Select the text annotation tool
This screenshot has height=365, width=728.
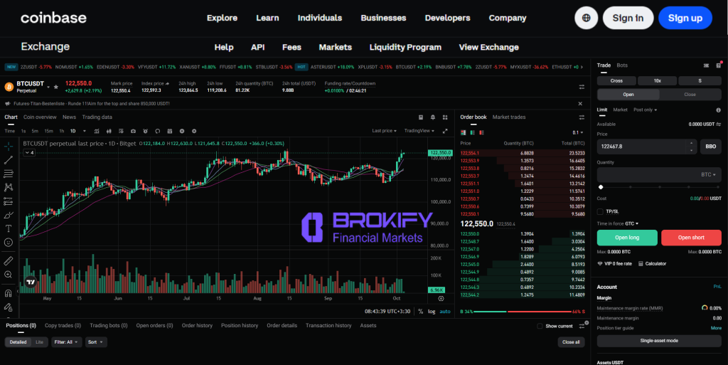coord(9,228)
